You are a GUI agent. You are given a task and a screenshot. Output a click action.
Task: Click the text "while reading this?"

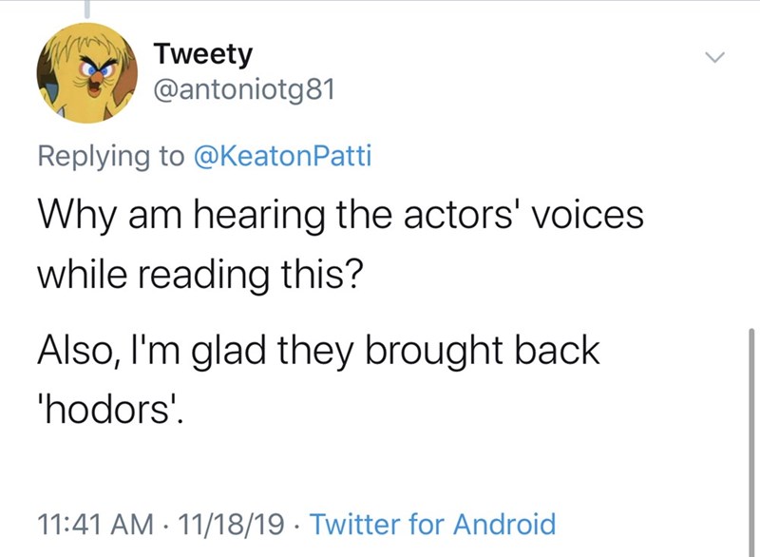pyautogui.click(x=199, y=275)
